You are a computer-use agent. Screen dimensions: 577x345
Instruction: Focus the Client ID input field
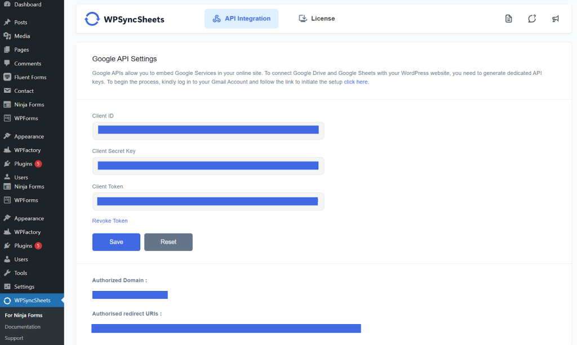[x=208, y=131]
